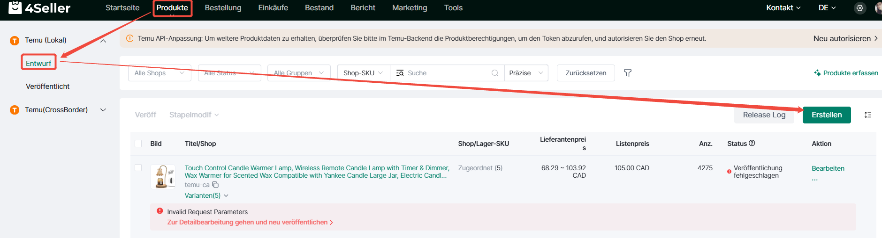Click the Temu(CrossBorder) orange T icon
This screenshot has height=238, width=882.
(x=15, y=110)
